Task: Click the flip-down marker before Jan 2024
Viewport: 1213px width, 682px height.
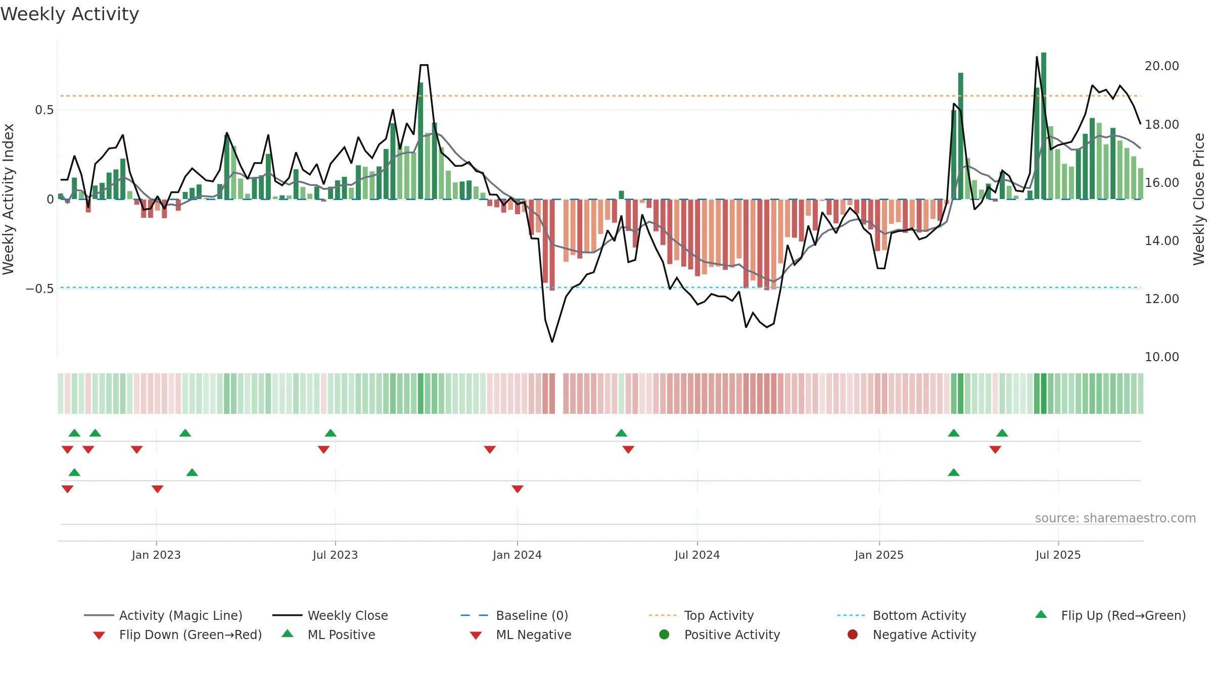Action: click(x=490, y=450)
